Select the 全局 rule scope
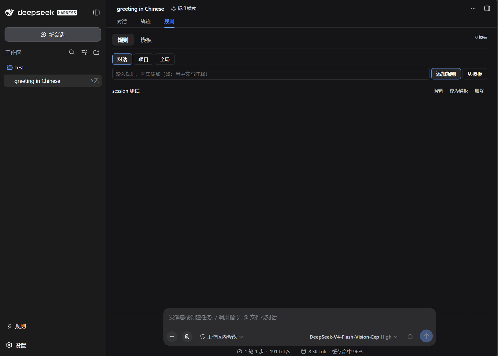The height and width of the screenshot is (356, 498). (165, 59)
